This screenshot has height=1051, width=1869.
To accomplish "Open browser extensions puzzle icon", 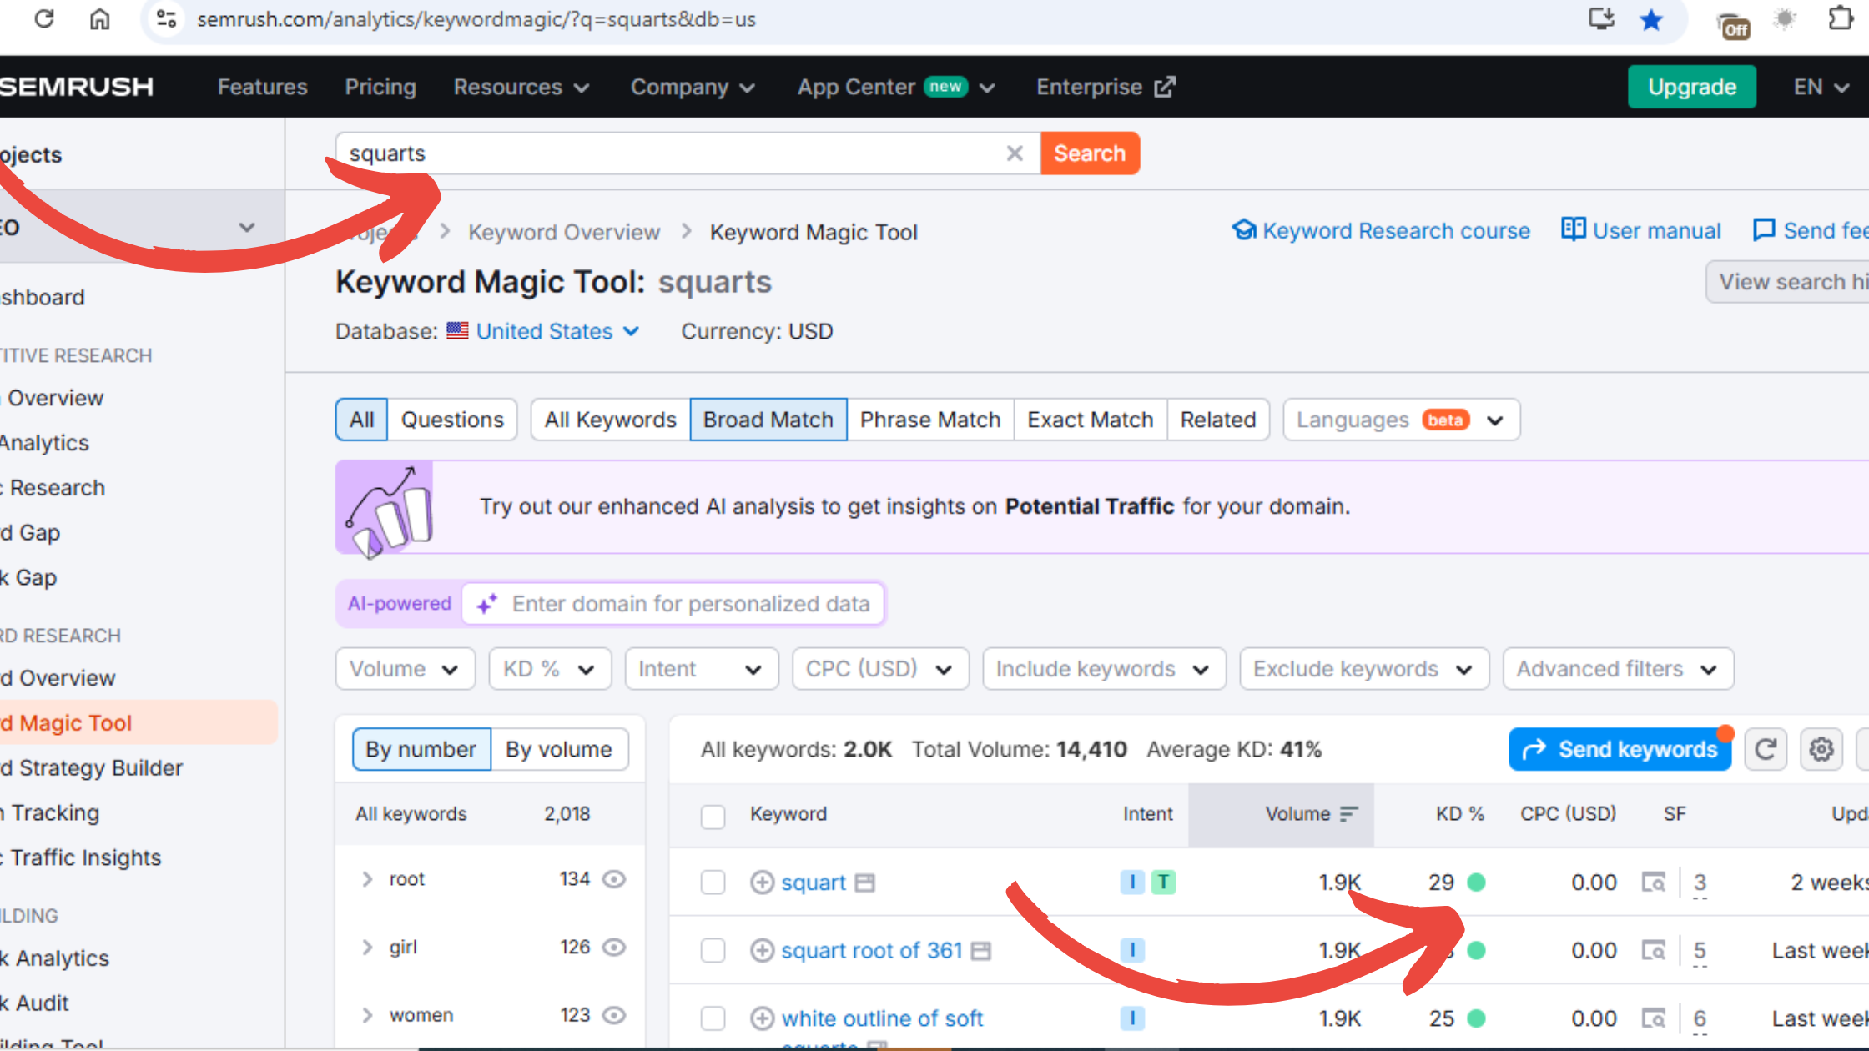I will [1840, 18].
